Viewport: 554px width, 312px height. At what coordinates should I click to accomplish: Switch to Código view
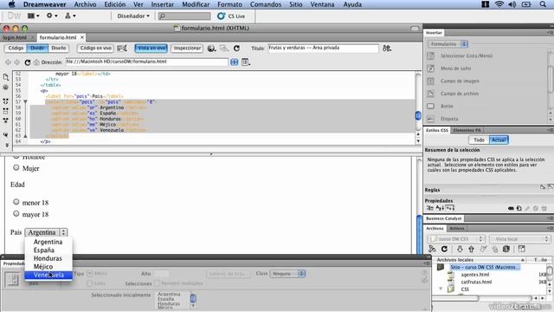point(16,49)
